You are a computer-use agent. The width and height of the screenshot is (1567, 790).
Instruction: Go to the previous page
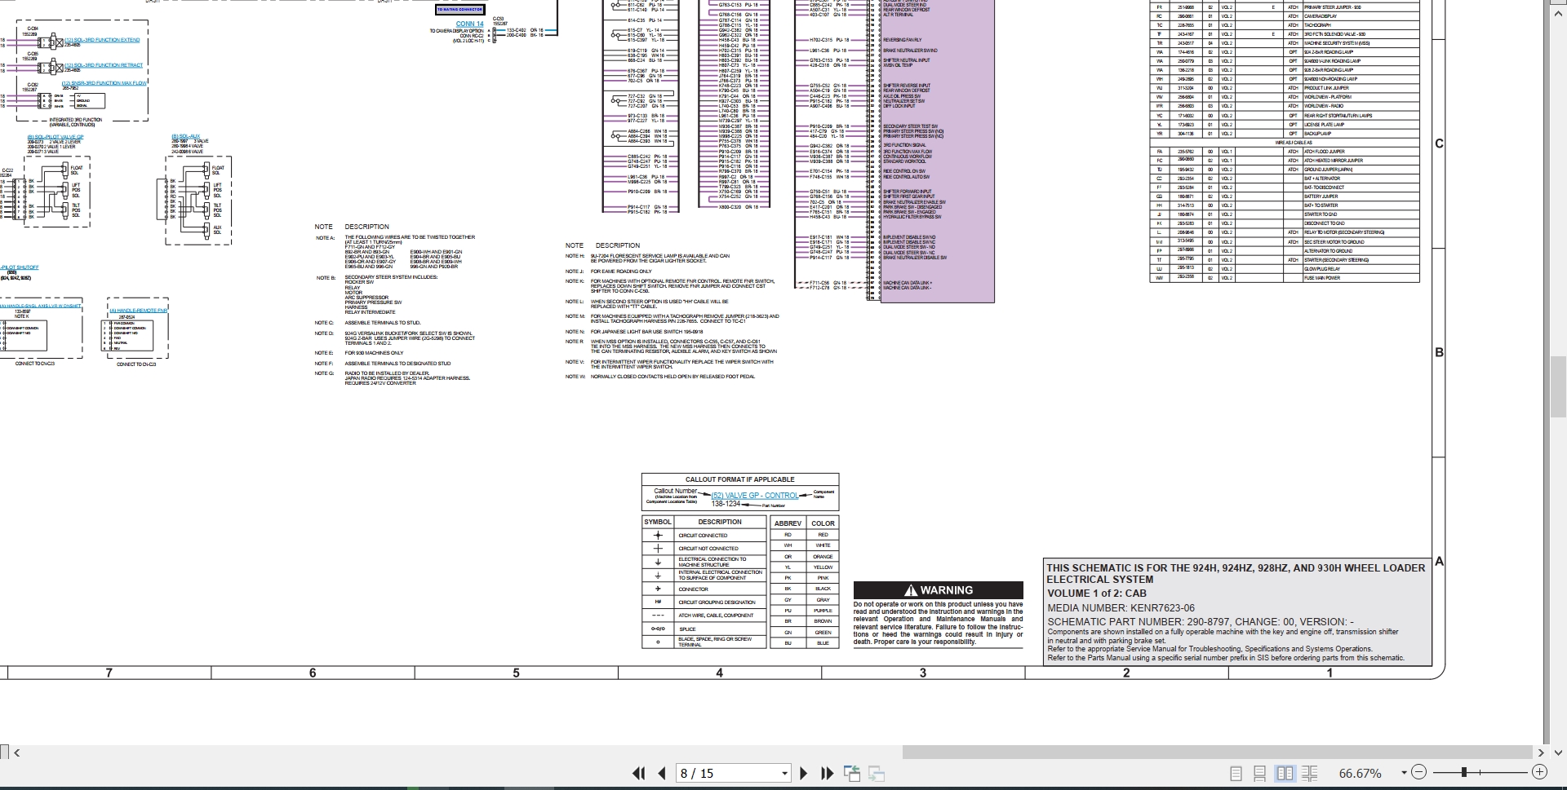pyautogui.click(x=662, y=773)
